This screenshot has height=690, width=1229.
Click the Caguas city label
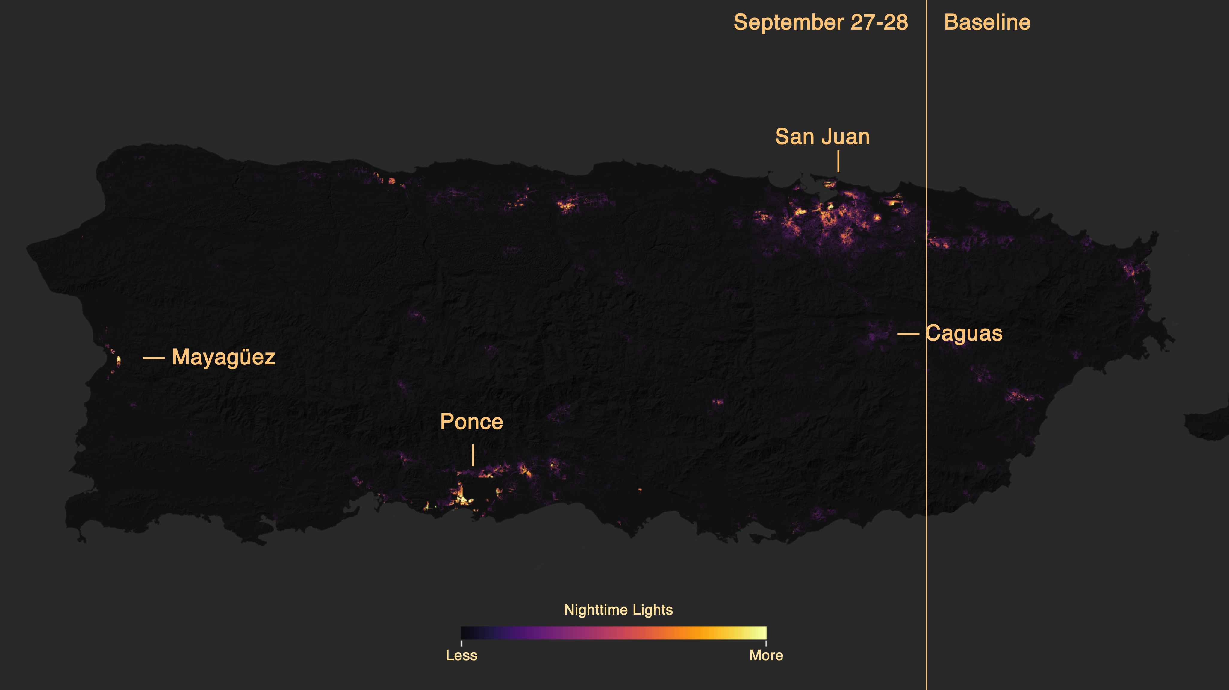[964, 334]
